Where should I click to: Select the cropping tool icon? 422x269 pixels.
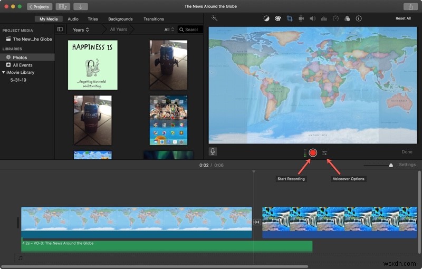[x=290, y=18]
